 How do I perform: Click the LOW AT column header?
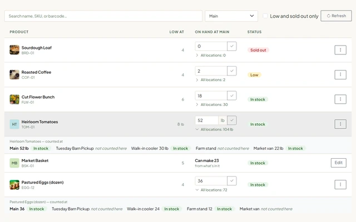[x=177, y=32]
